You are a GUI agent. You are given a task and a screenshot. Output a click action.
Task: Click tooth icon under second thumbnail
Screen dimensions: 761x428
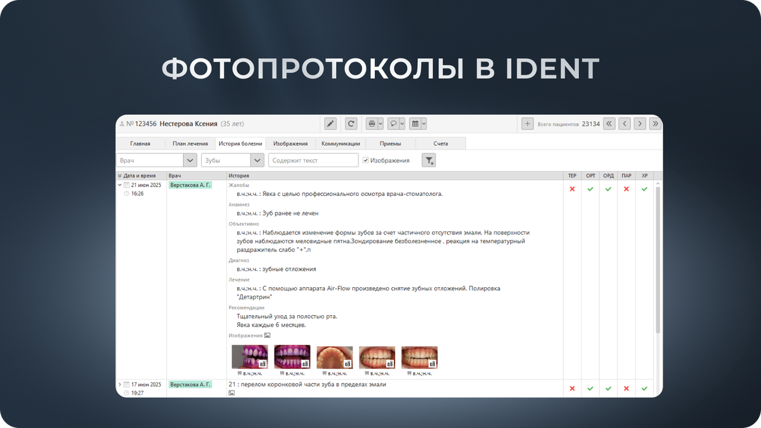click(x=282, y=373)
